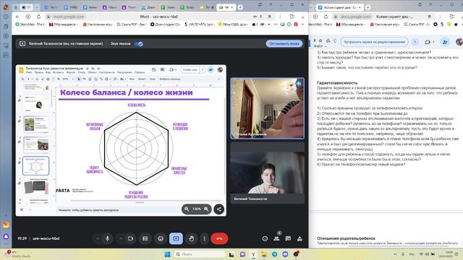Open the Docs Файл menu
This screenshot has width=463, height=260.
(x=318, y=46)
